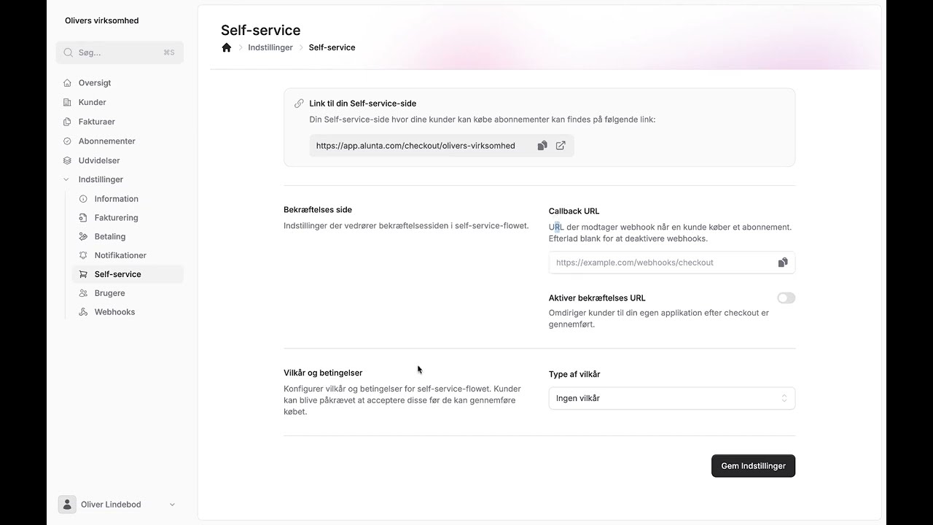Image resolution: width=933 pixels, height=525 pixels.
Task: Collapse the Indstillinger section chevron
Action: 67,179
